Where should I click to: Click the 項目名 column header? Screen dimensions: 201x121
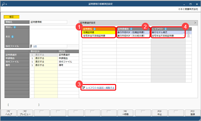[68, 51]
